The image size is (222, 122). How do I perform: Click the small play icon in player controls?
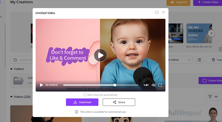click(41, 85)
